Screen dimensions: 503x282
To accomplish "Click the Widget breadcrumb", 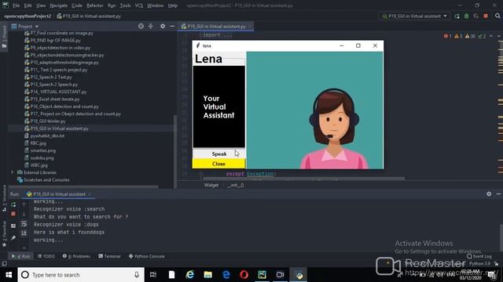I will [211, 185].
